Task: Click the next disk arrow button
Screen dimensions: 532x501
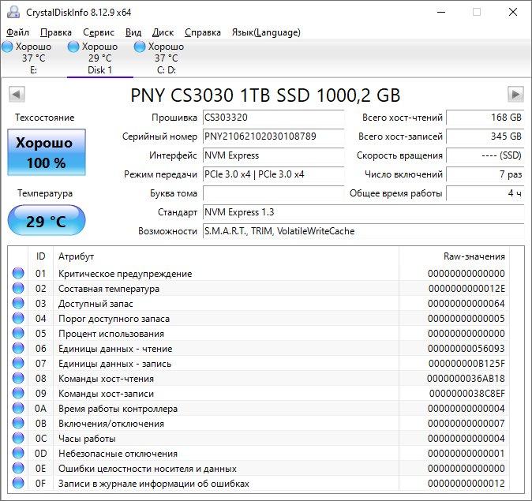Action: [515, 95]
